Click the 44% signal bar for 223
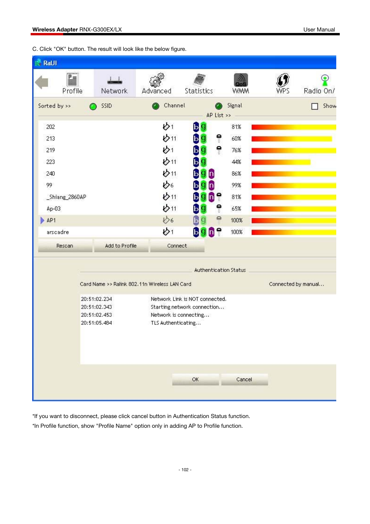This screenshot has height=524, width=370. pos(281,162)
